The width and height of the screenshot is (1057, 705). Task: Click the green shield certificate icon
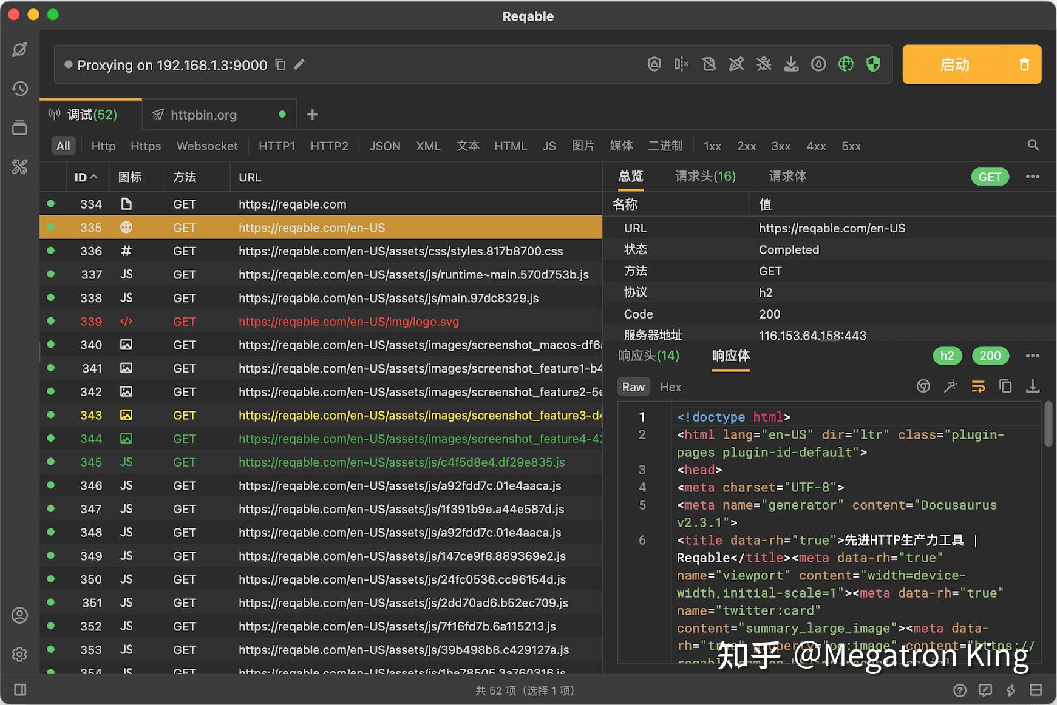point(873,64)
